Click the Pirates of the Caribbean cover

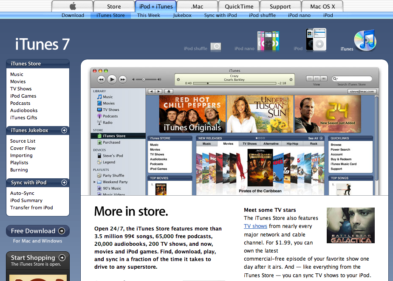point(260,168)
